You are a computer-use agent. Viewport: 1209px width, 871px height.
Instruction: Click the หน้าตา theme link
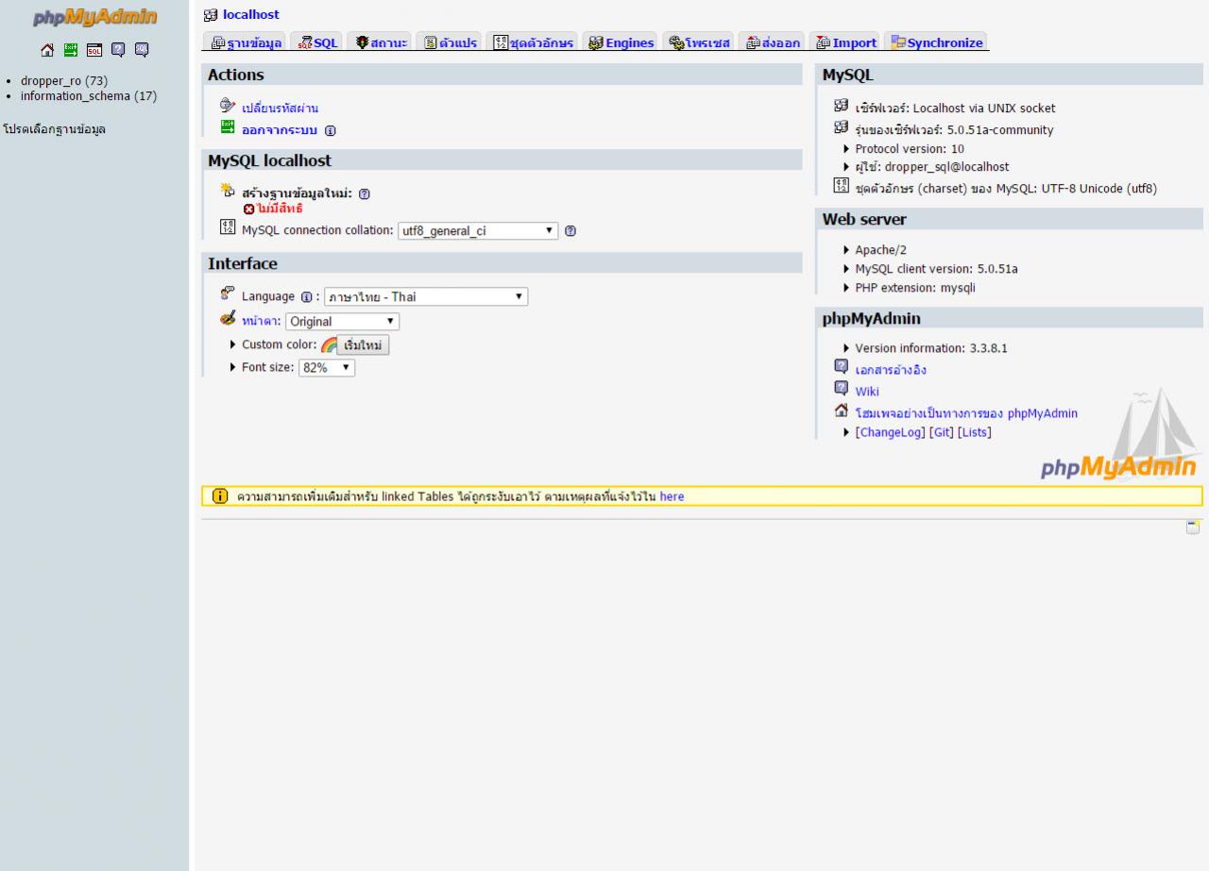point(261,321)
